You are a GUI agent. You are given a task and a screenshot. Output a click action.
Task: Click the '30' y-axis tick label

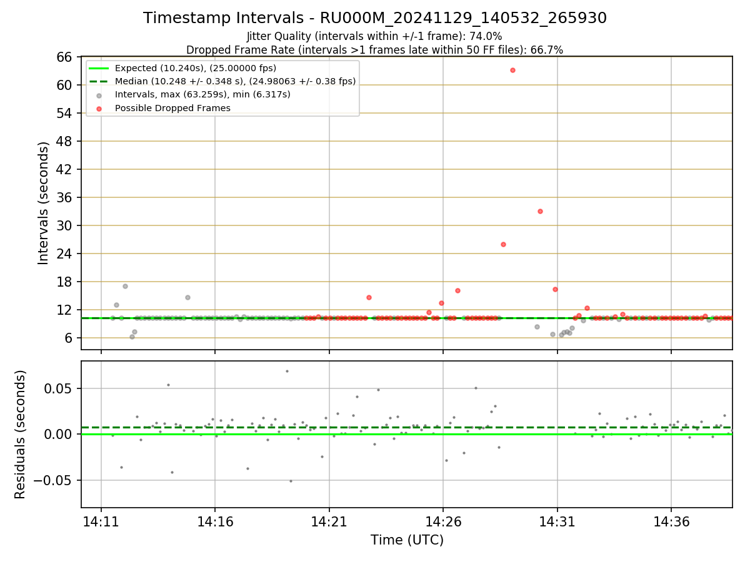click(x=66, y=225)
